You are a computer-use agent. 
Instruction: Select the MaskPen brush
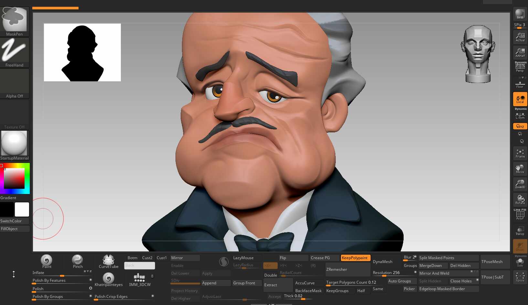pos(15,21)
